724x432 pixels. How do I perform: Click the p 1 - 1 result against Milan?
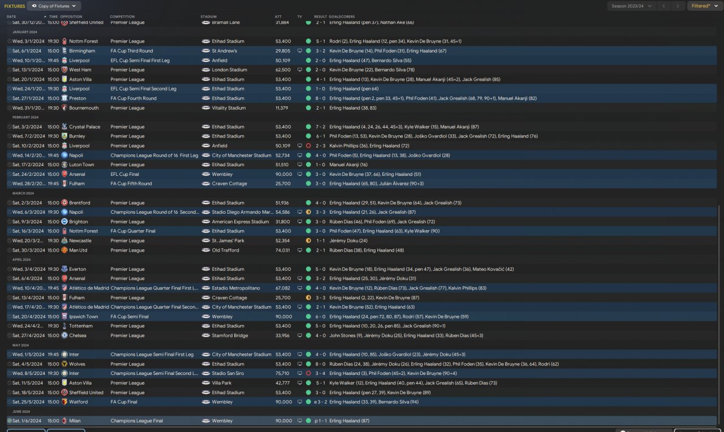click(x=320, y=421)
